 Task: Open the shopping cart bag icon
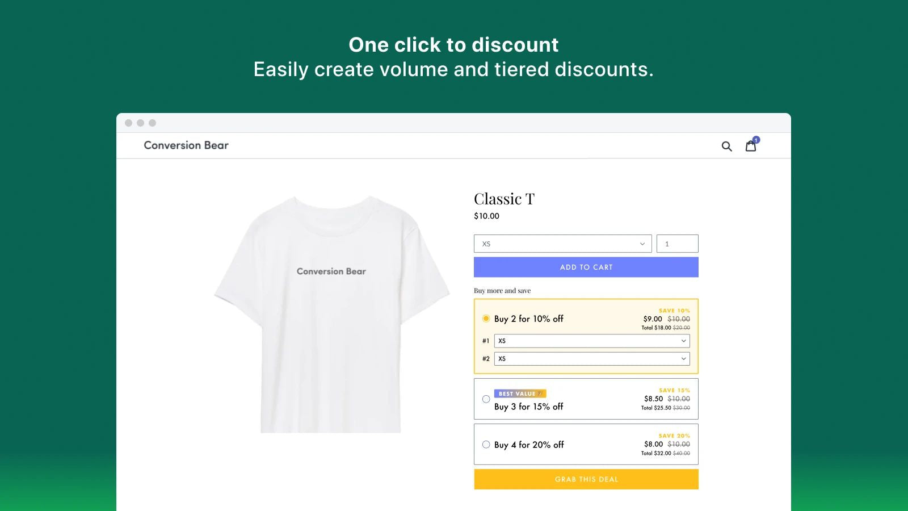tap(750, 146)
